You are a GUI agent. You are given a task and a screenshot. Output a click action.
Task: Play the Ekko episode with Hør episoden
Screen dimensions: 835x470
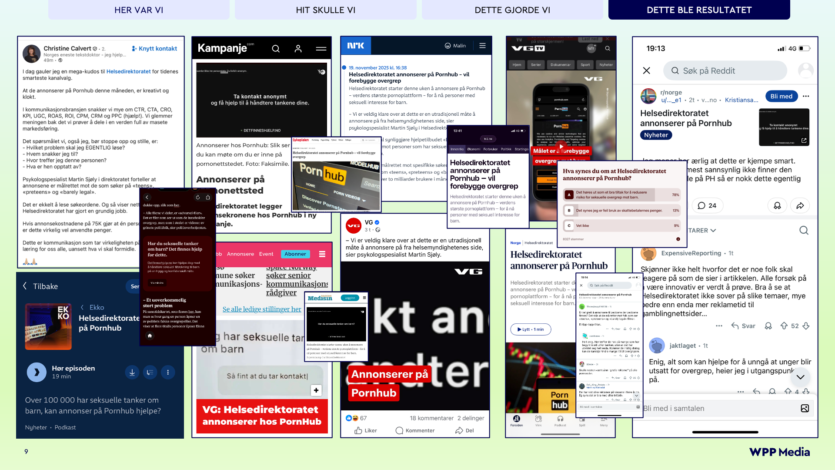(37, 372)
